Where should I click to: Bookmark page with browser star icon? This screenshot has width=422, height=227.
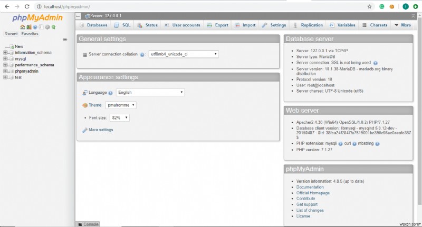coord(370,6)
